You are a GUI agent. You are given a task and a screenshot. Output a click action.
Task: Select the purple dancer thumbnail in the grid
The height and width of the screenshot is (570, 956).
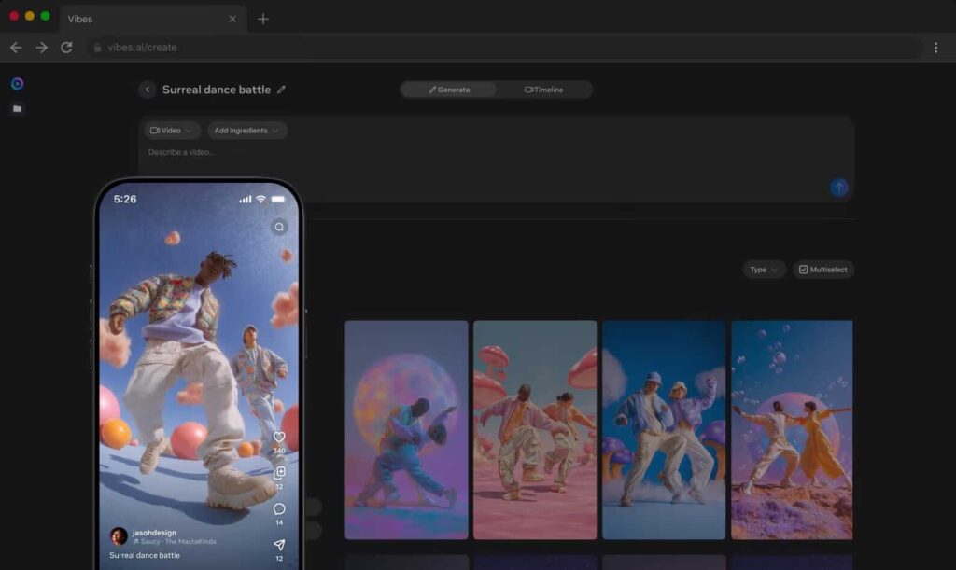(x=407, y=429)
